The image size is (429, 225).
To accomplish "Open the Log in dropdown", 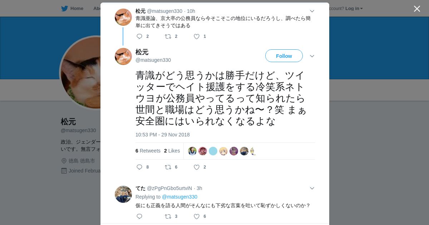I will click(354, 9).
